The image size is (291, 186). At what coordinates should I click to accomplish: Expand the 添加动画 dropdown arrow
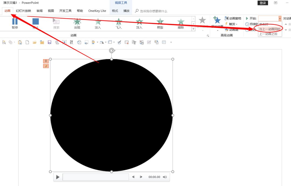(218, 30)
